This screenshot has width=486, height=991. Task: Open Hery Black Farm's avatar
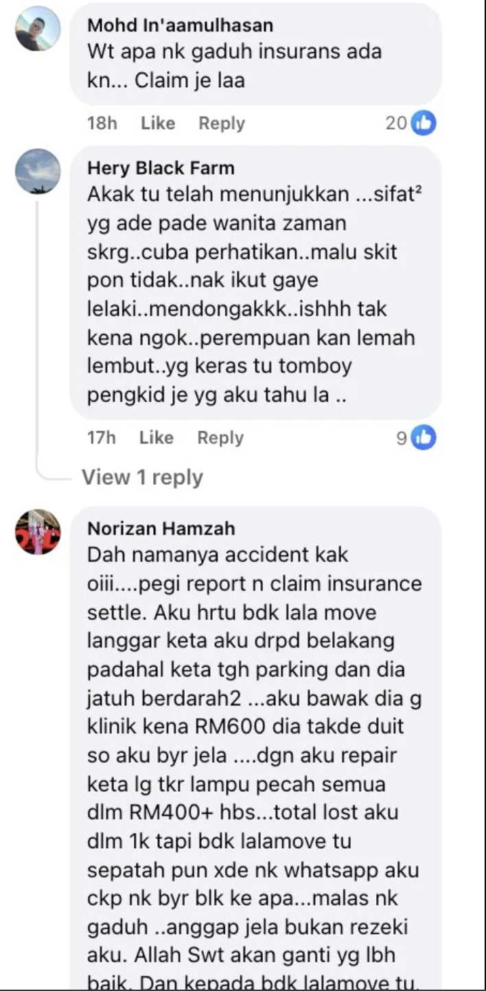(38, 171)
